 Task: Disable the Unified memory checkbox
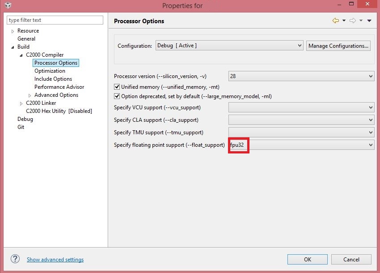pyautogui.click(x=117, y=87)
